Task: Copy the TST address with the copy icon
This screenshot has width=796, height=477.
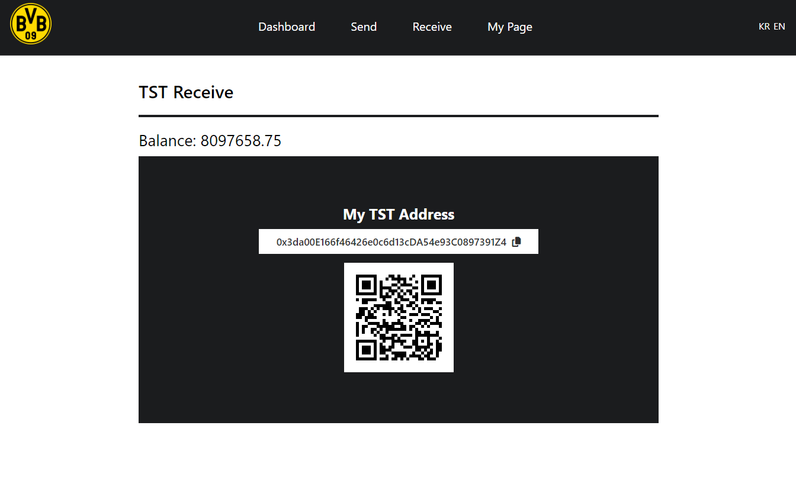Action: coord(516,241)
